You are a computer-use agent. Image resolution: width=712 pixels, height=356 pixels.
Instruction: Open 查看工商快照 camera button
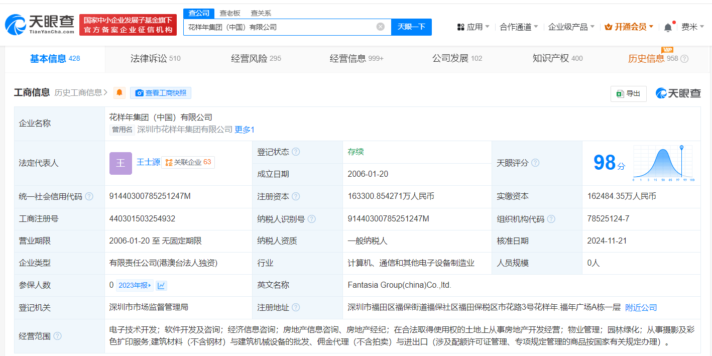[x=161, y=93]
